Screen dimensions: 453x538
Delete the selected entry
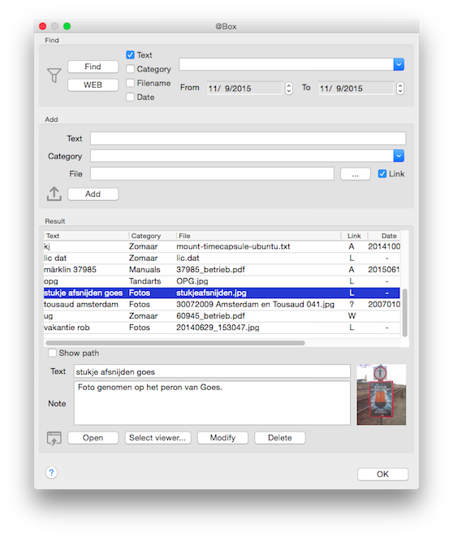pyautogui.click(x=279, y=438)
